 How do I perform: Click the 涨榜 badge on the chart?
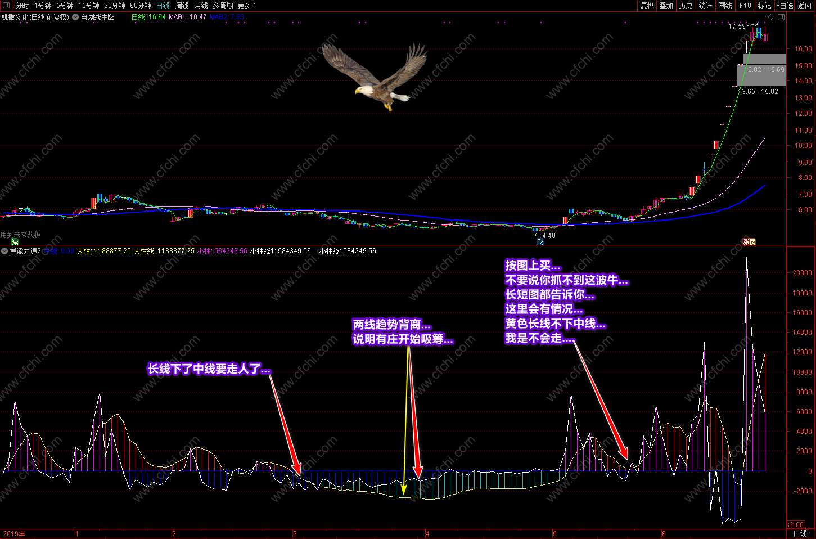749,242
